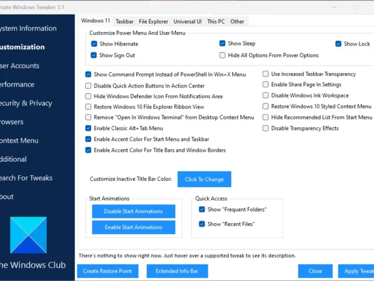Select the Other tab
The height and width of the screenshot is (281, 374).
pos(237,22)
